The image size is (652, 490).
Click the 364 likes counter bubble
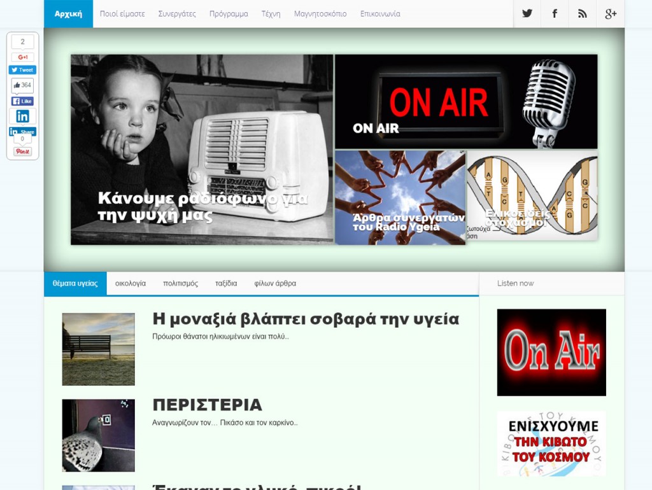coord(22,85)
